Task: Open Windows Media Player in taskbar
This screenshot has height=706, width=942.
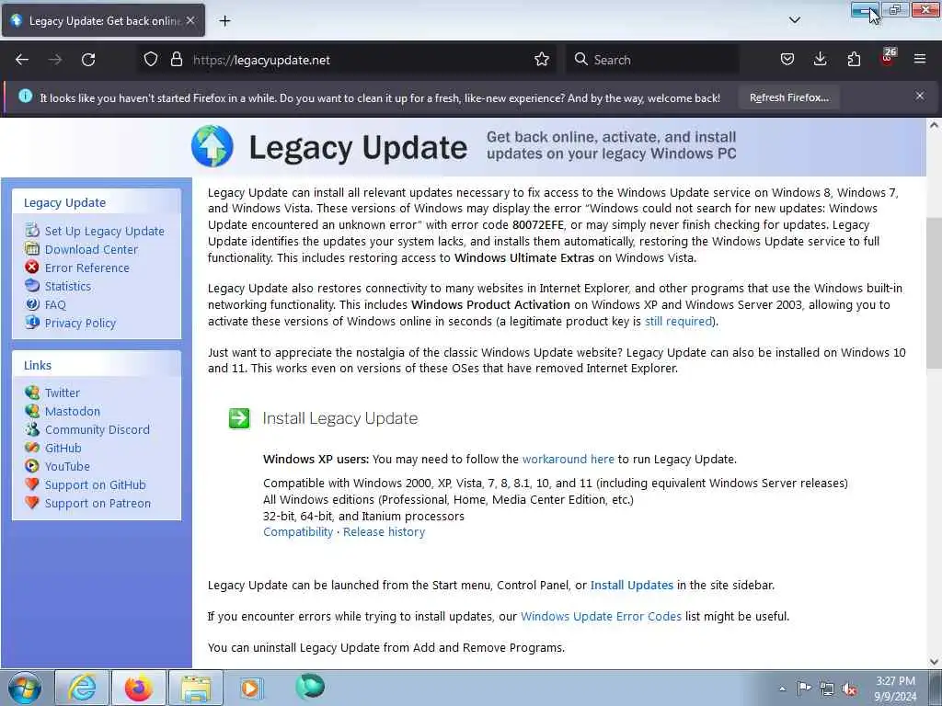Action: click(x=251, y=688)
